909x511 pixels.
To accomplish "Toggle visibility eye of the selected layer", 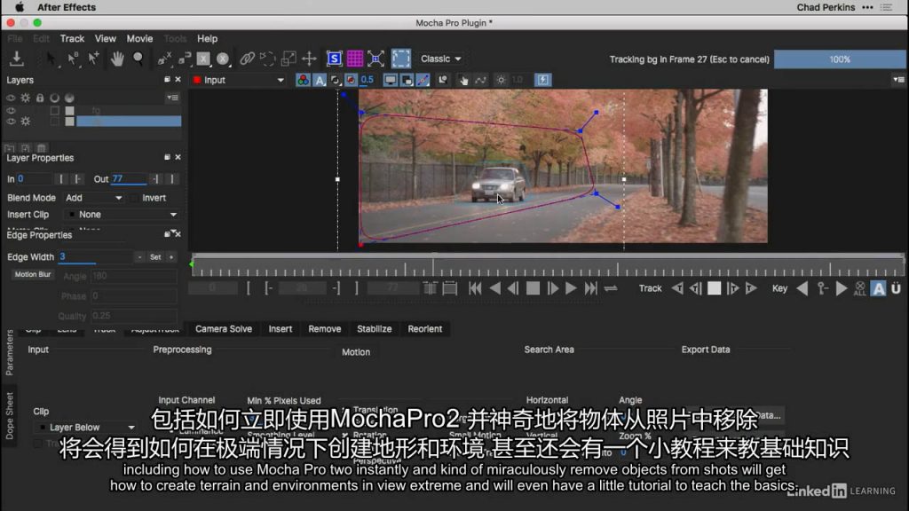I will (11, 121).
